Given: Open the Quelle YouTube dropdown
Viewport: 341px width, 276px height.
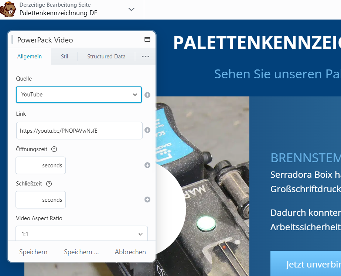Looking at the screenshot, I should [x=79, y=95].
